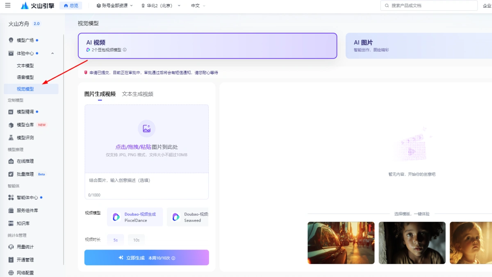Switch to 图片生成视频 tab

click(x=100, y=94)
